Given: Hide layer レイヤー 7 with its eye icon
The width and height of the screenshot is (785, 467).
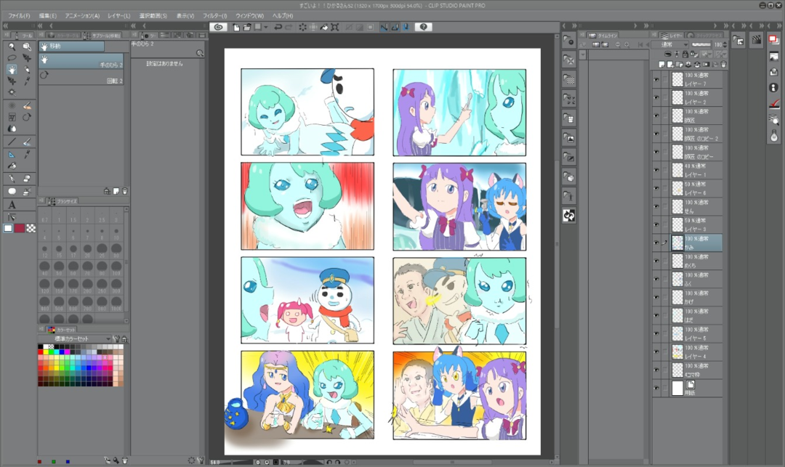Looking at the screenshot, I should (x=656, y=79).
